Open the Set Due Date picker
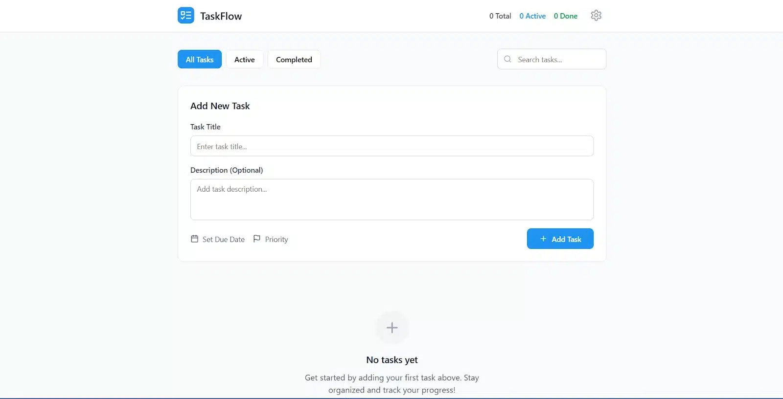 coord(218,239)
